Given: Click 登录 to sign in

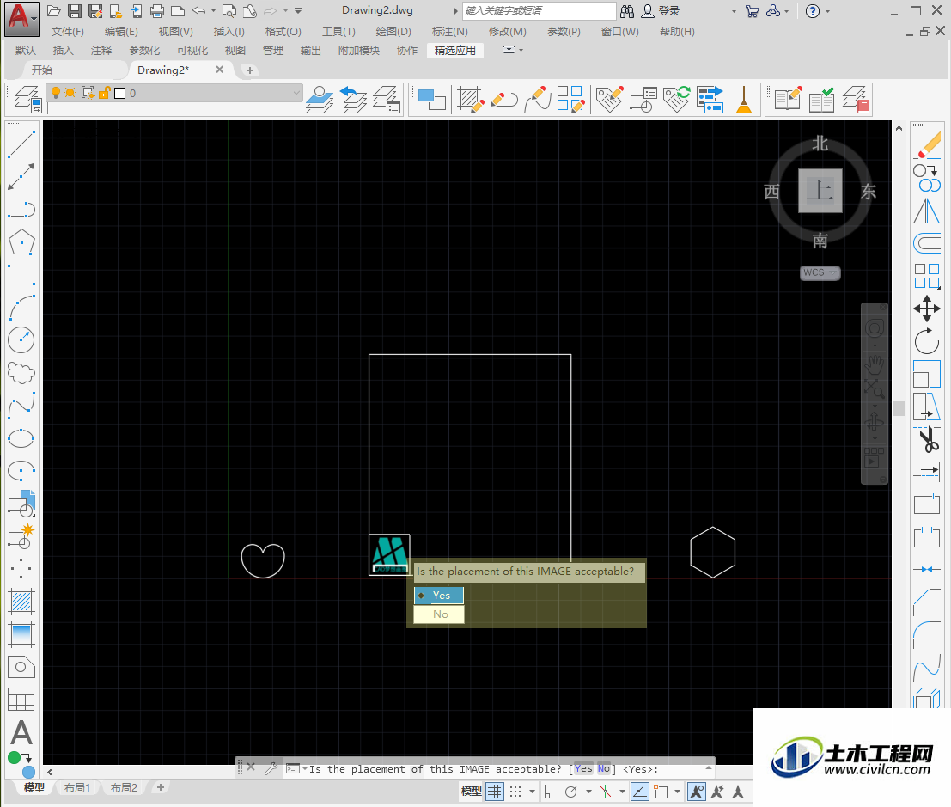Looking at the screenshot, I should [x=669, y=11].
